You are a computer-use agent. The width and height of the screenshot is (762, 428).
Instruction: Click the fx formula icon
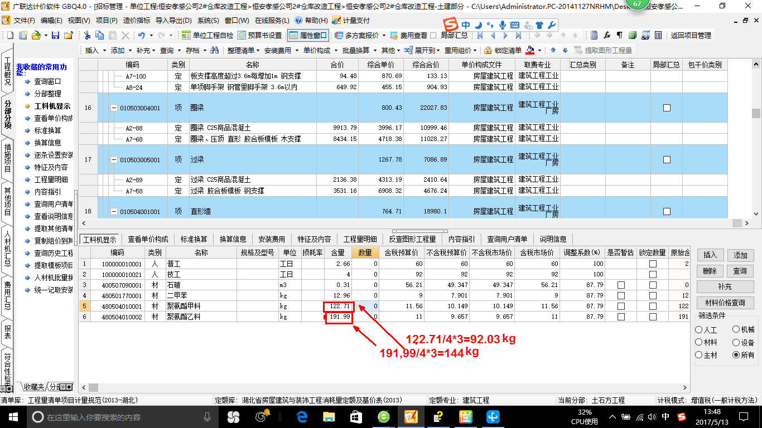pyautogui.click(x=607, y=35)
